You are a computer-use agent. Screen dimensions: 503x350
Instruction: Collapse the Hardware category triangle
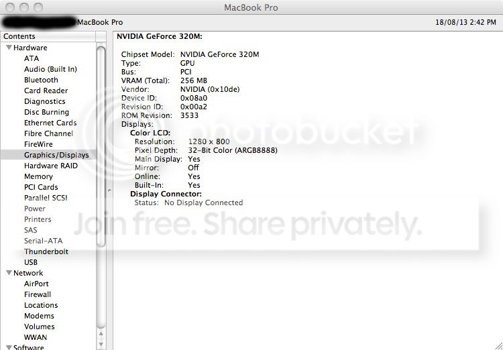click(x=9, y=48)
